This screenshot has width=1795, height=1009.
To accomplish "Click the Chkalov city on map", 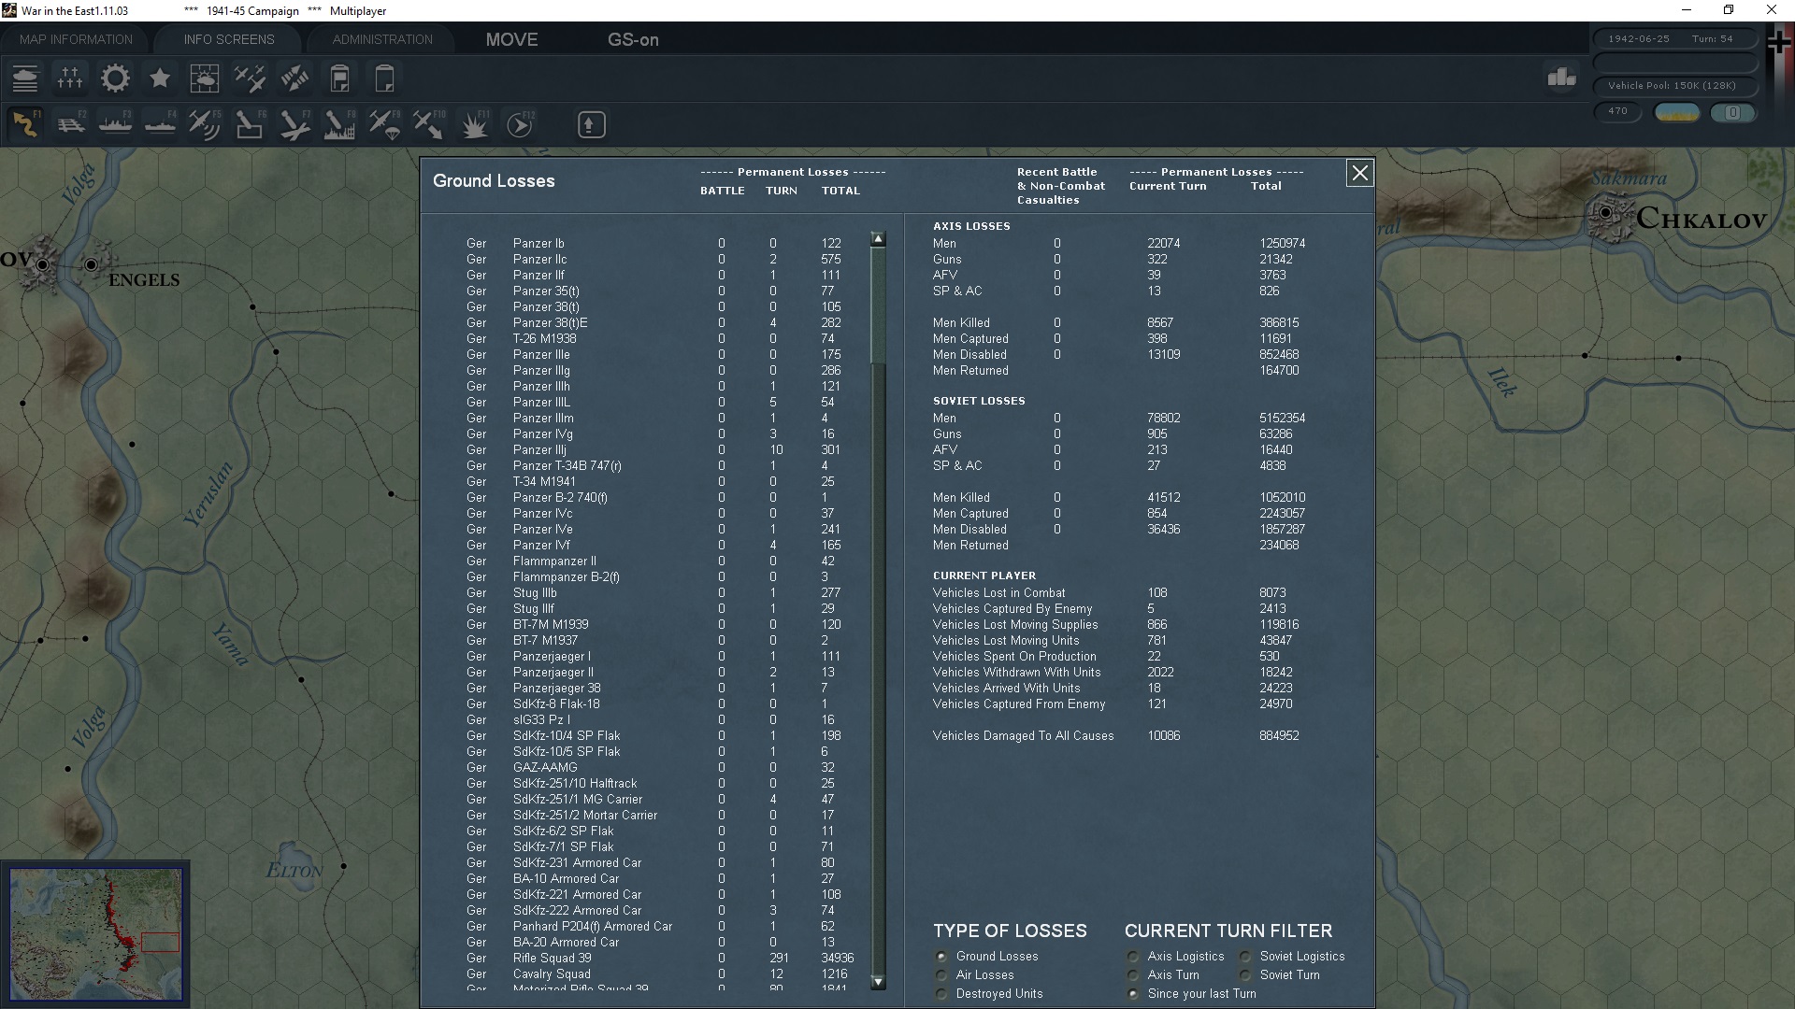I will (x=1605, y=213).
